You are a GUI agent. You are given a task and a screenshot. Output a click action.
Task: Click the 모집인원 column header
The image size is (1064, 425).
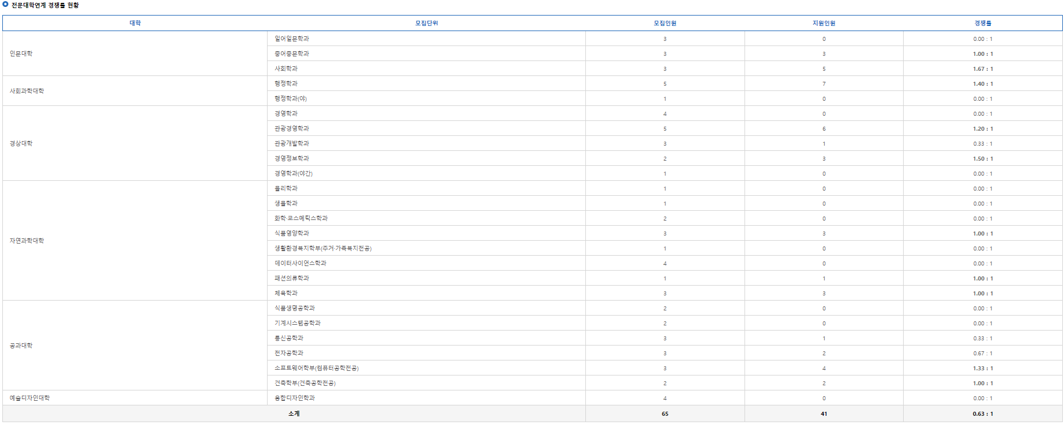pyautogui.click(x=665, y=23)
